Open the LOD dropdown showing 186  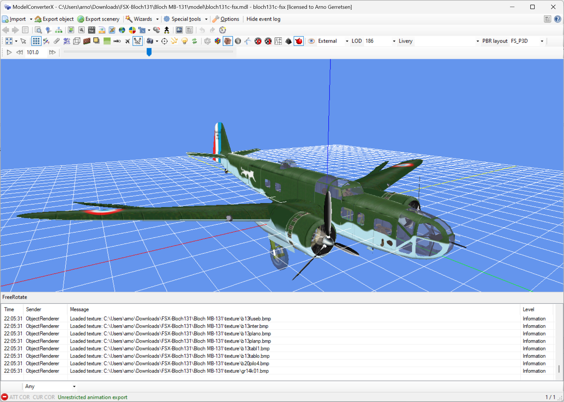click(x=393, y=41)
